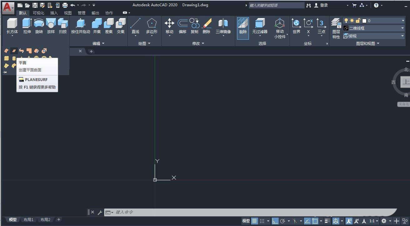Image resolution: width=410 pixels, height=226 pixels.
Task: Toggle object snap tracking in status bar
Action: point(307,221)
